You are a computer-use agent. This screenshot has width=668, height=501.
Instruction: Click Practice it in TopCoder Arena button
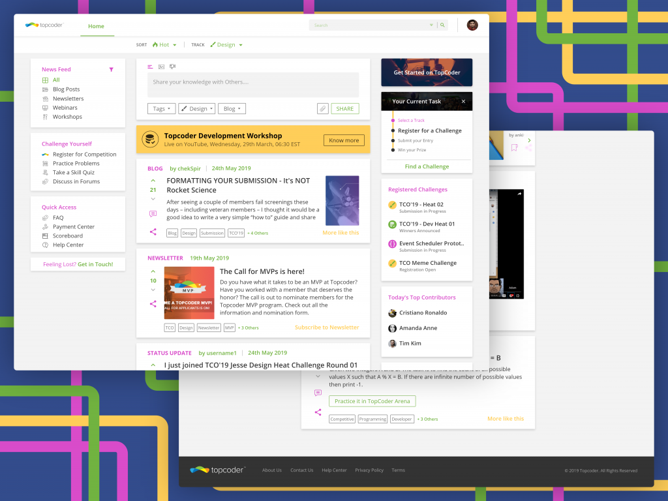click(x=372, y=401)
